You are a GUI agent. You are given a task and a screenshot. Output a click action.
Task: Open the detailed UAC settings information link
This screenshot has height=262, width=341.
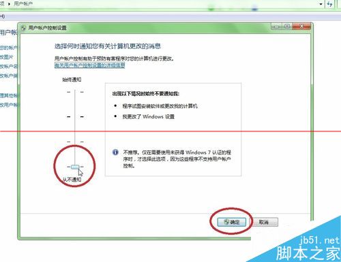point(89,65)
